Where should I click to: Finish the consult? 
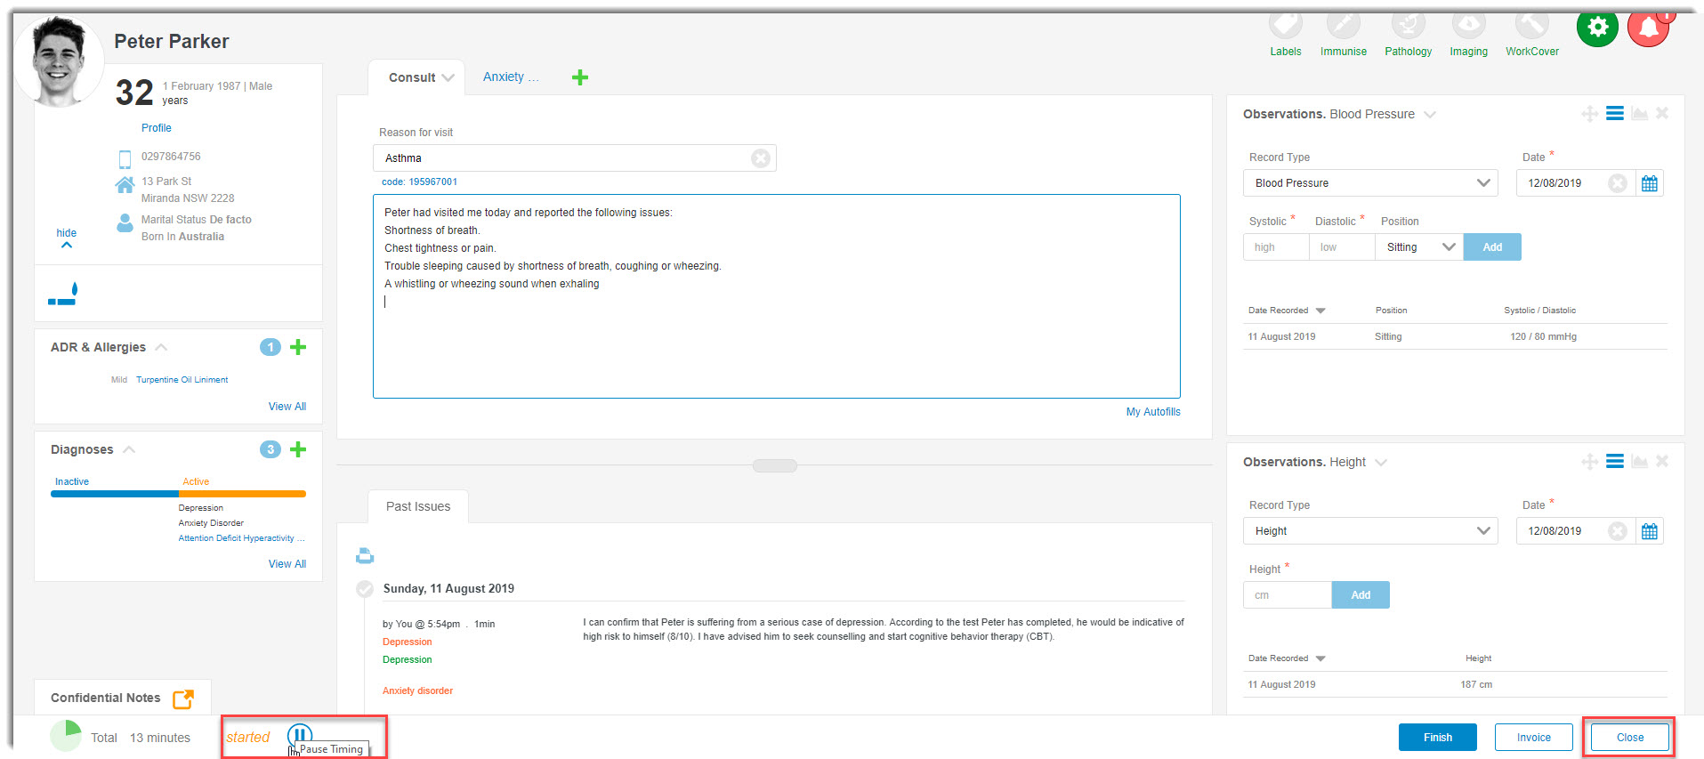click(x=1437, y=738)
